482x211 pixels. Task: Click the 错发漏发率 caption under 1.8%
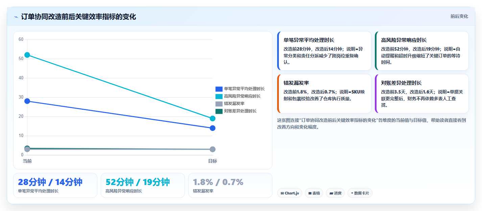[203, 191]
